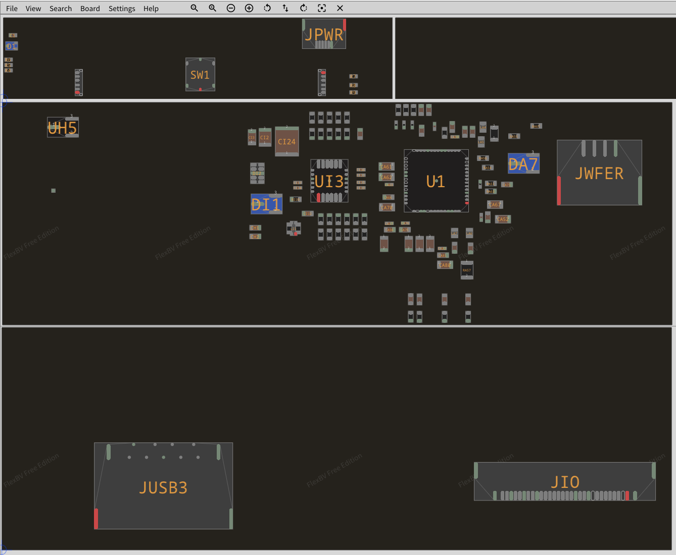Open the View menu
Viewport: 676px width, 555px height.
(x=33, y=9)
